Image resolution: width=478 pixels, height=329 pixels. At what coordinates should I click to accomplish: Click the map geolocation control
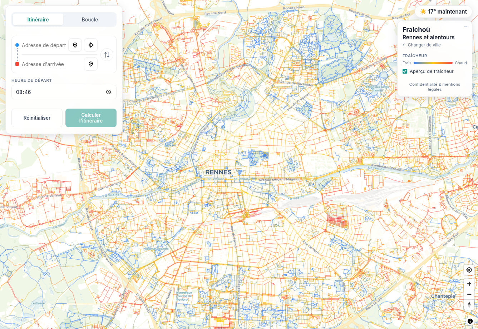(x=469, y=270)
